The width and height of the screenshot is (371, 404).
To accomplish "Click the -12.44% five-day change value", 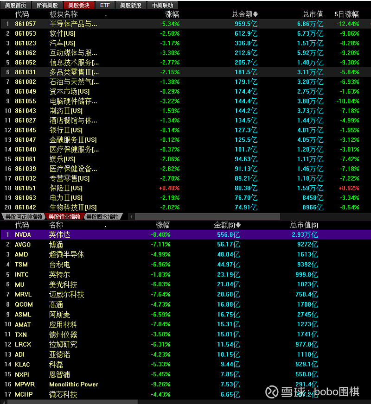I will click(x=348, y=24).
